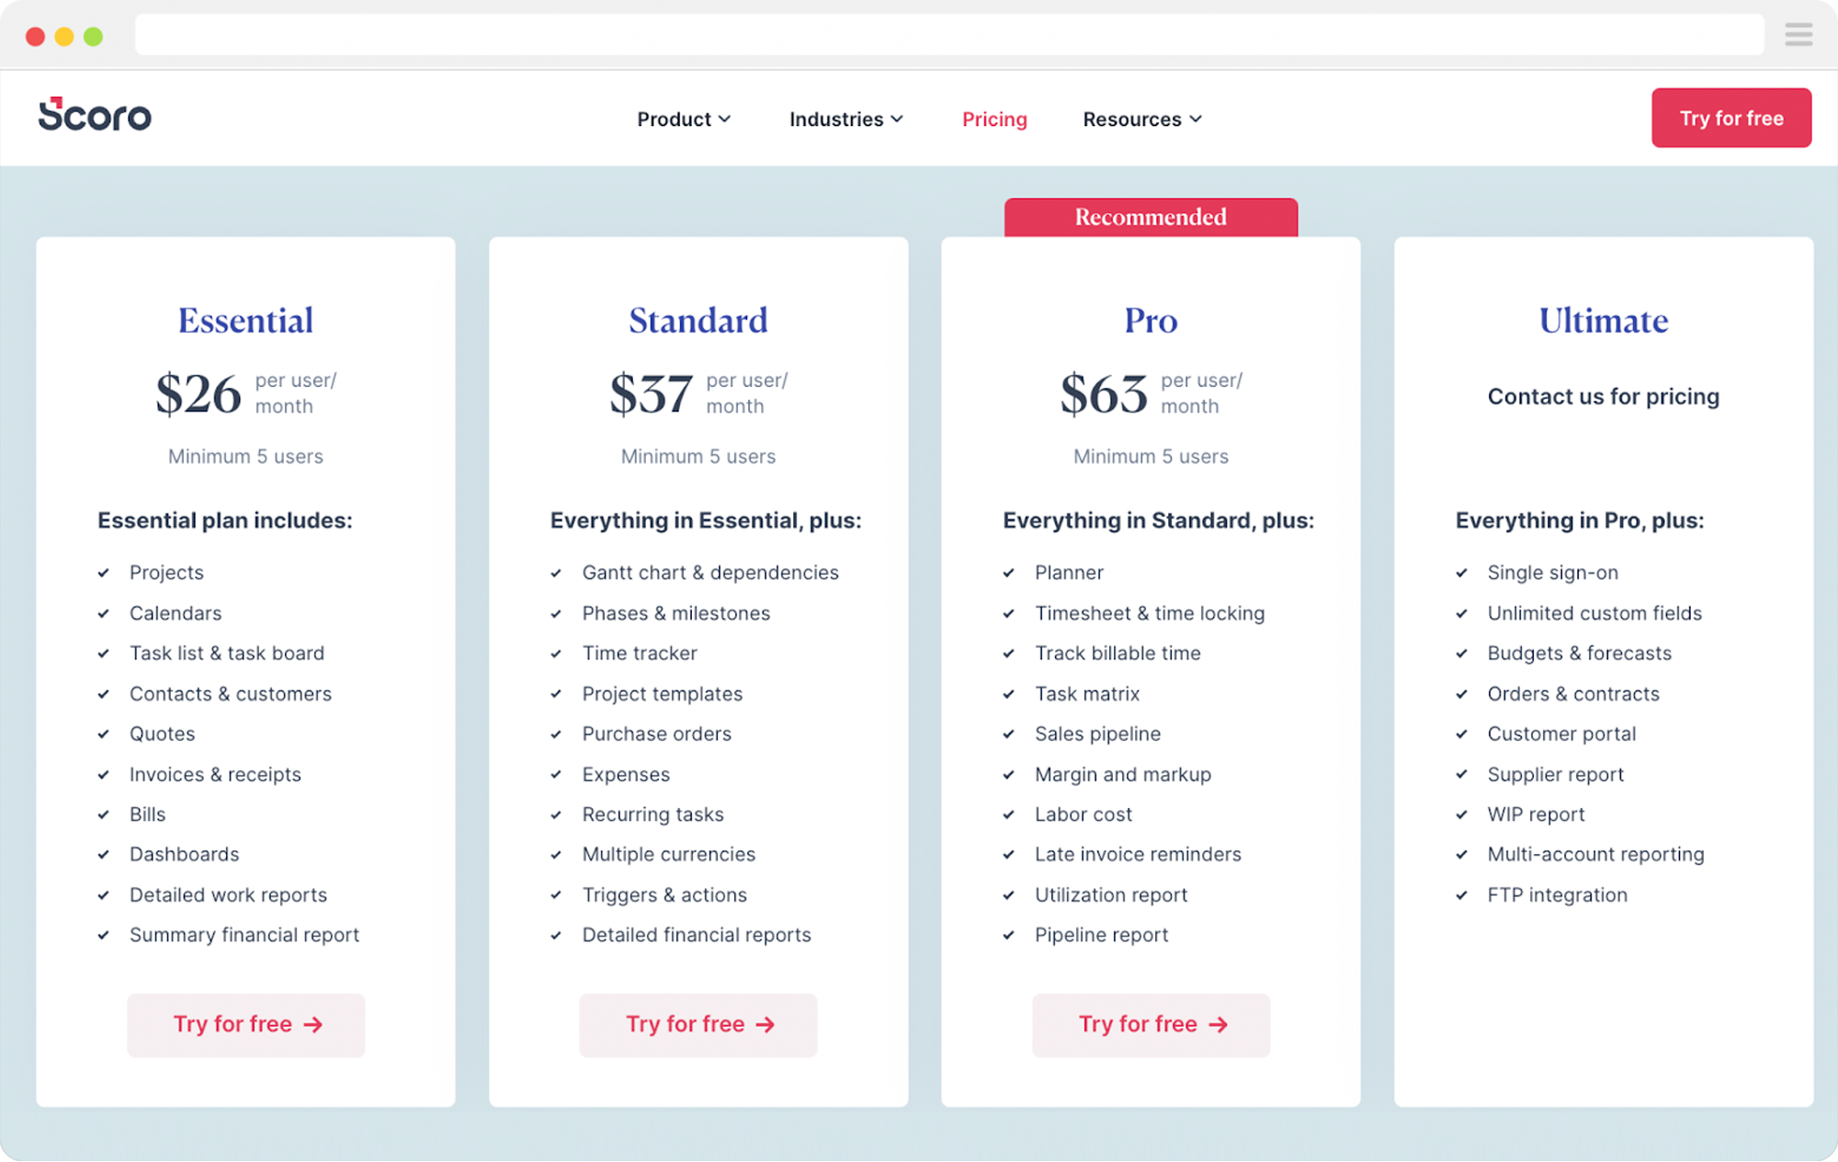
Task: Open the browser hamburger menu icon
Action: [x=1798, y=35]
